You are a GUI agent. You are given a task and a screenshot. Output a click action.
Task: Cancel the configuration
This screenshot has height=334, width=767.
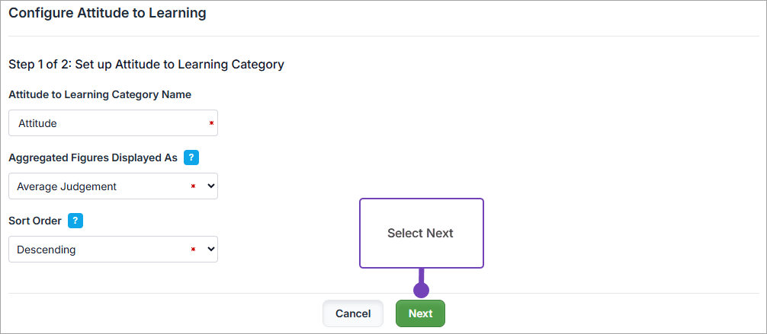coord(352,313)
